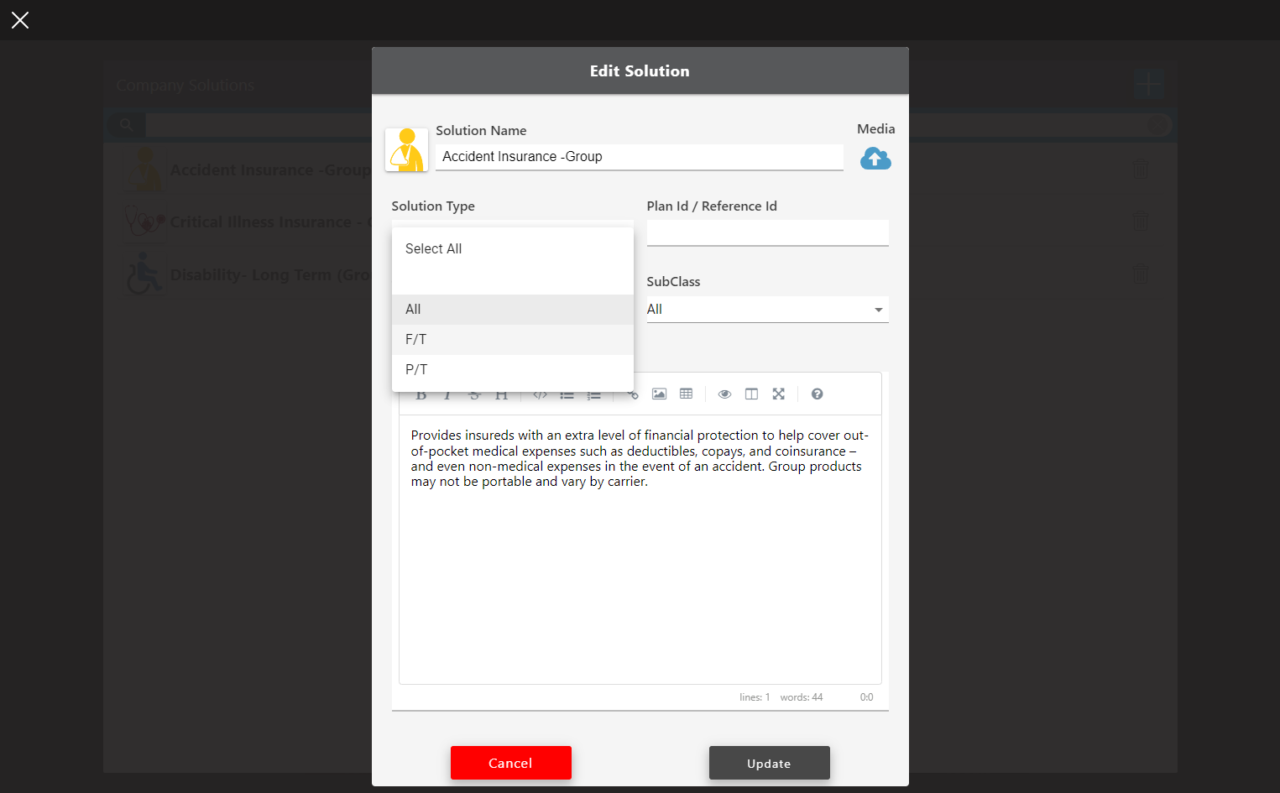Click the Update button
The image size is (1280, 793).
pos(770,763)
